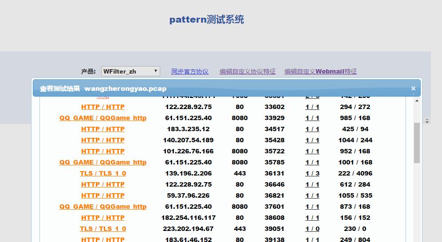Open the WFilter_zh product dropdown
442x242 pixels.
coord(130,71)
